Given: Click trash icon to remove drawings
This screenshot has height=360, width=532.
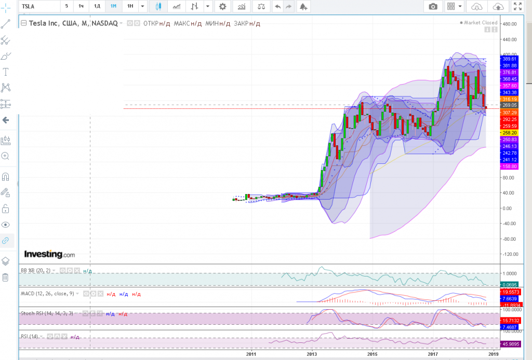Looking at the screenshot, I should pyautogui.click(x=6, y=278).
